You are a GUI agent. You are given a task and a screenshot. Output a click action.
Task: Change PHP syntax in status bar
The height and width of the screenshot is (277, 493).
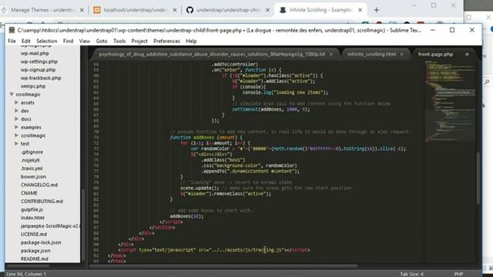click(x=458, y=274)
